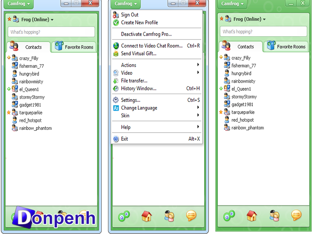
Task: Select tarqueparkie in left window contacts
Action: 31,113
